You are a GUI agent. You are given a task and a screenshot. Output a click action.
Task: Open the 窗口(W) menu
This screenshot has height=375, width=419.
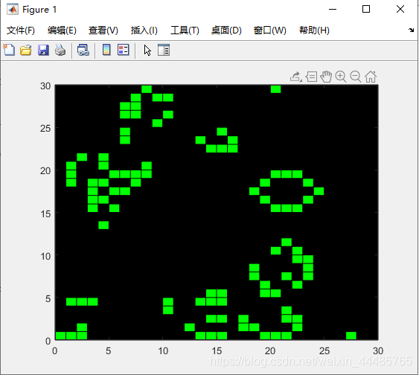[x=270, y=31]
